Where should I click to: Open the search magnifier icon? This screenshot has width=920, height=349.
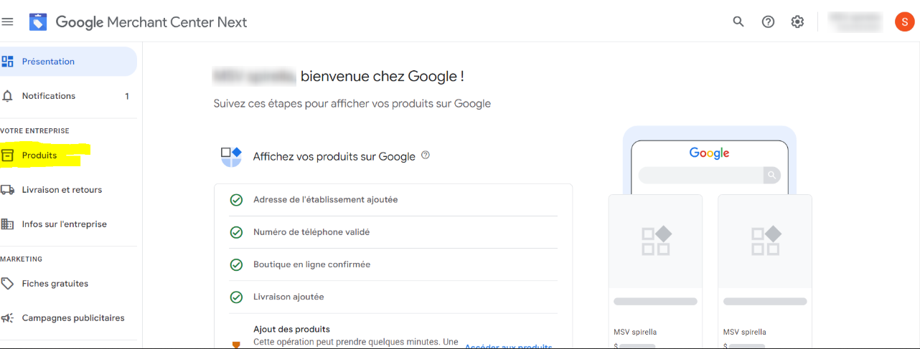(x=738, y=22)
